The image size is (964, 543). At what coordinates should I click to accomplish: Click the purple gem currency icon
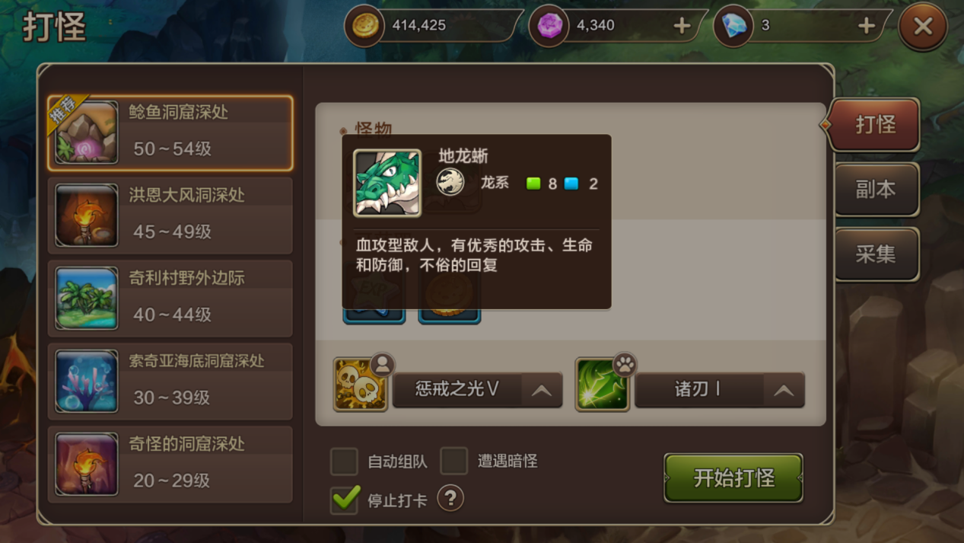pyautogui.click(x=549, y=26)
